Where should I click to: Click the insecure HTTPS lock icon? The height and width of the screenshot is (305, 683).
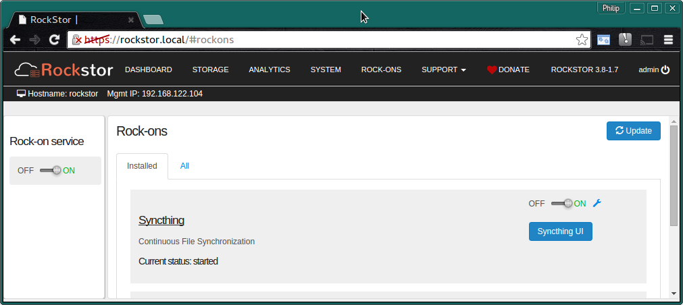click(76, 40)
